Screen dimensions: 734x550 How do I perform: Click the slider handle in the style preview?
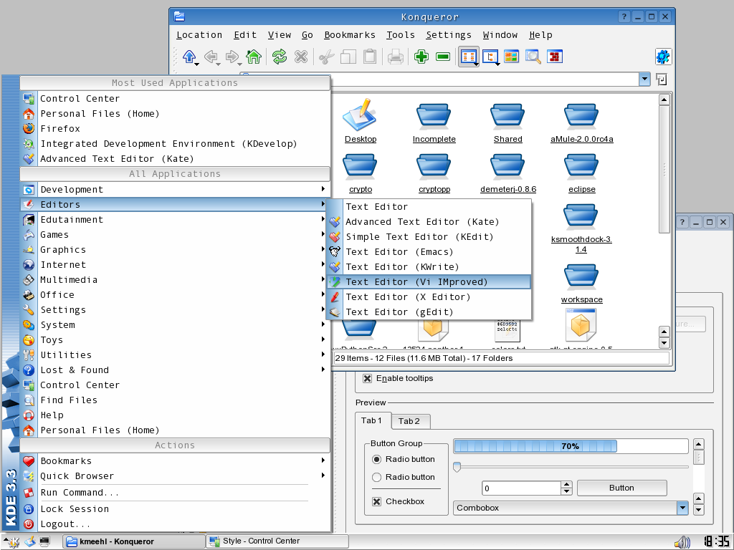click(457, 467)
